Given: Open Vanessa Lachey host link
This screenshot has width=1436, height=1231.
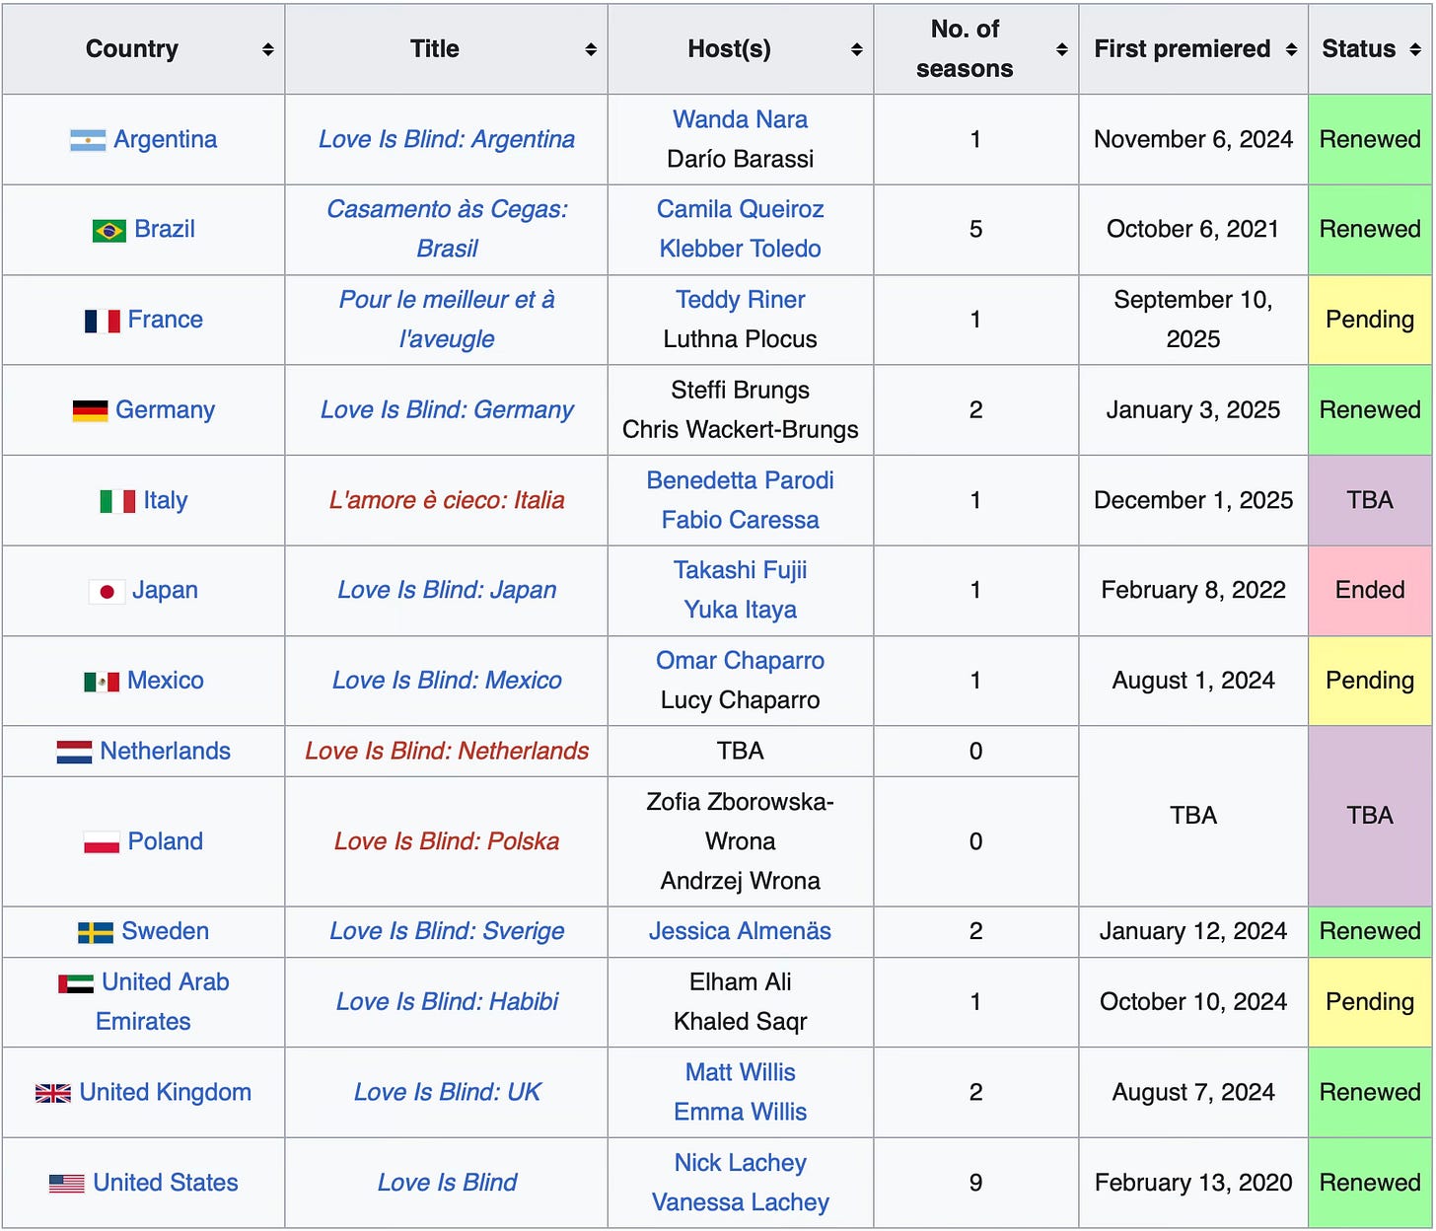Looking at the screenshot, I should 740,1201.
